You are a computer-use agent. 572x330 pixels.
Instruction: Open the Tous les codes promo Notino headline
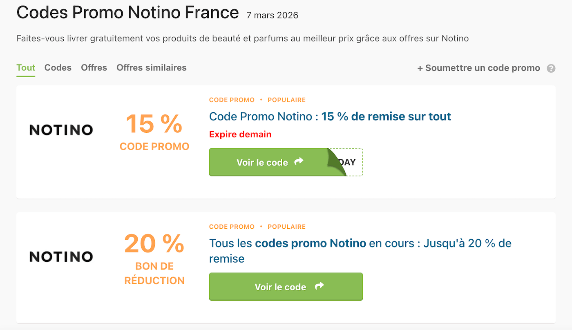360,243
